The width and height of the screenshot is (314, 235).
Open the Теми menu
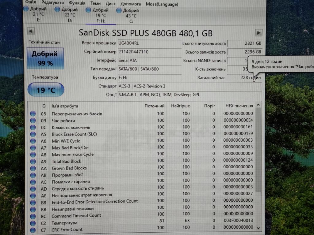coord(95,3)
